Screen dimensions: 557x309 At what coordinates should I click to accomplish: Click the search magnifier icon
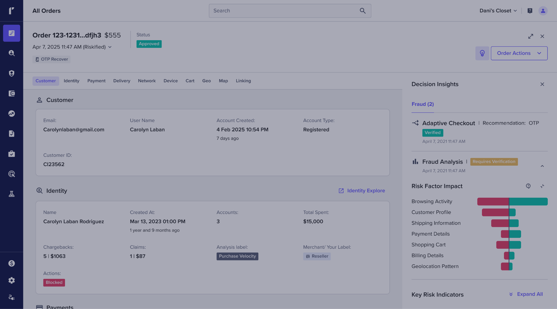click(363, 11)
